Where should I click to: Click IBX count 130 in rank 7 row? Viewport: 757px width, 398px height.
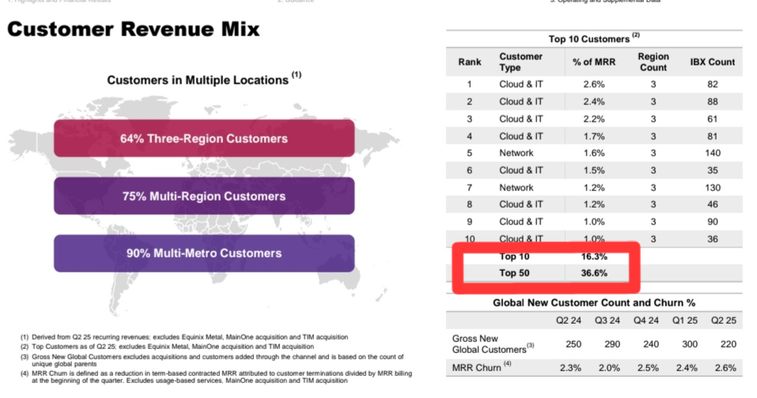pyautogui.click(x=713, y=187)
